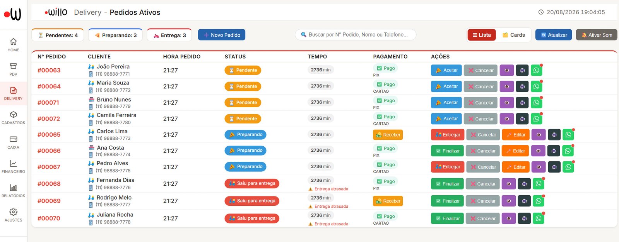This screenshot has height=242, width=619.
Task: Click Preparando status of order #00066
Action: [245, 151]
